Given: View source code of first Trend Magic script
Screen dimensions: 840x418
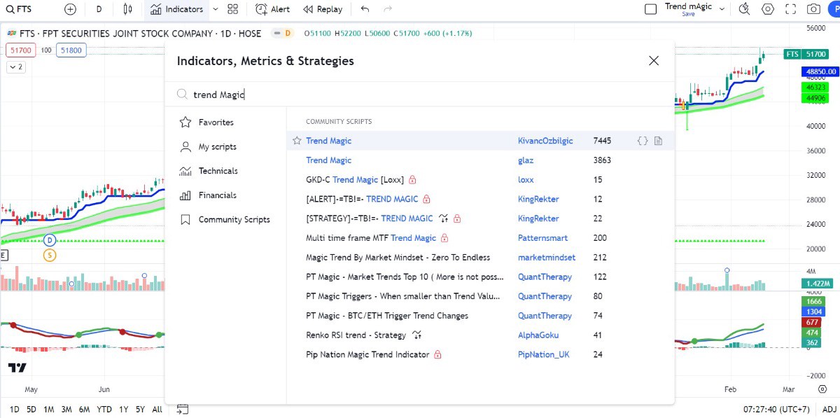Looking at the screenshot, I should point(642,141).
